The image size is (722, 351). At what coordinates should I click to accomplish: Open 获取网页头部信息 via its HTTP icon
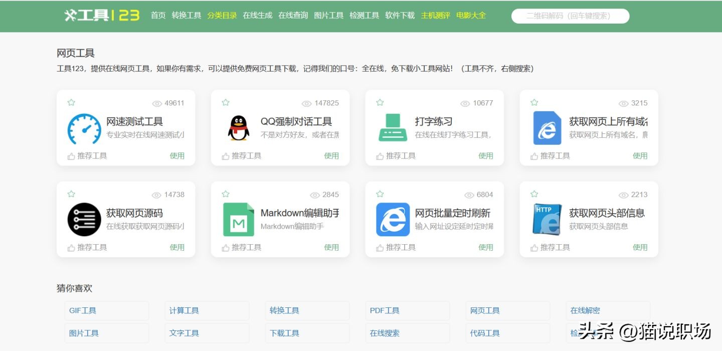pyautogui.click(x=547, y=219)
